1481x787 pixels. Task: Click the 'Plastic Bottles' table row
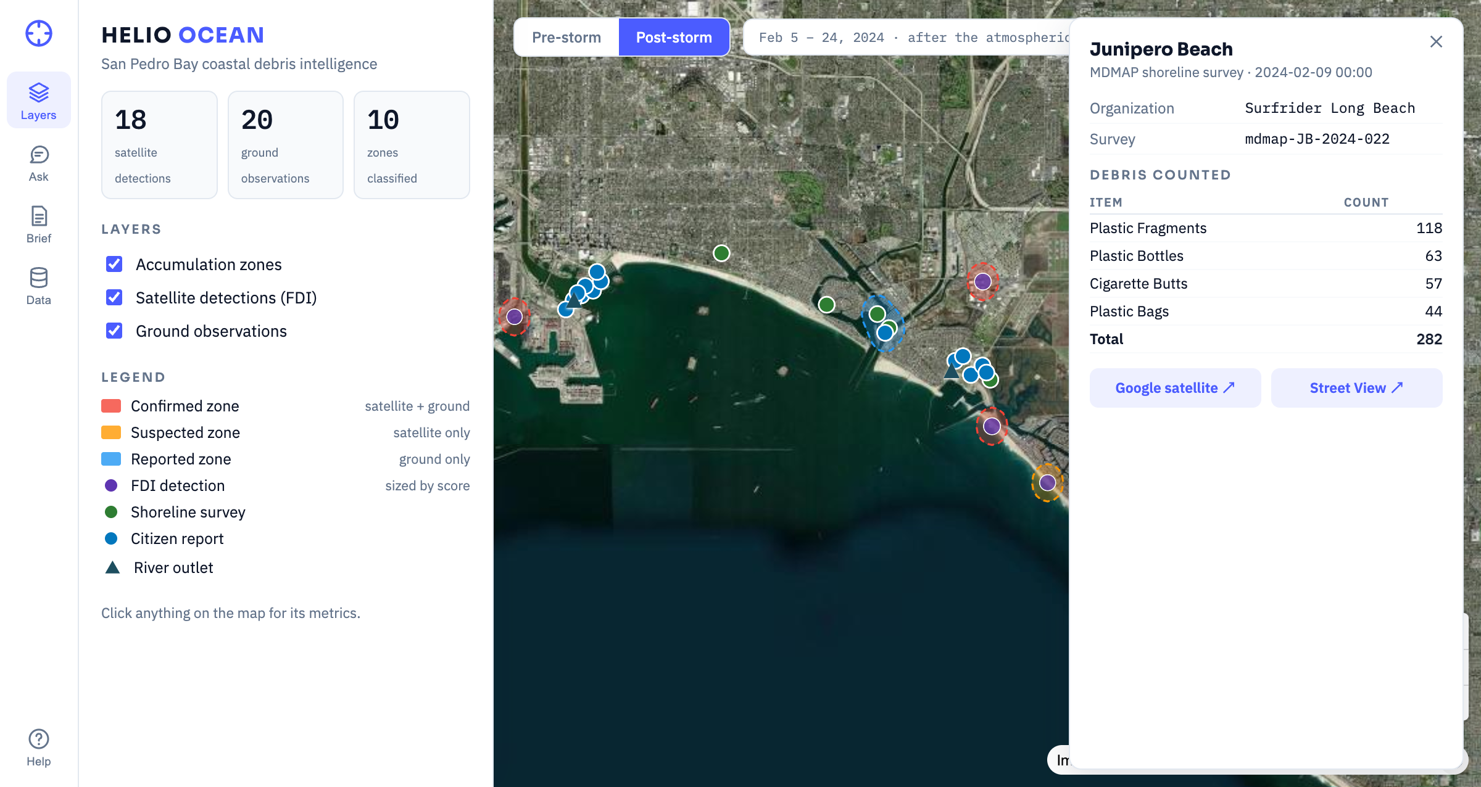[x=1266, y=256]
